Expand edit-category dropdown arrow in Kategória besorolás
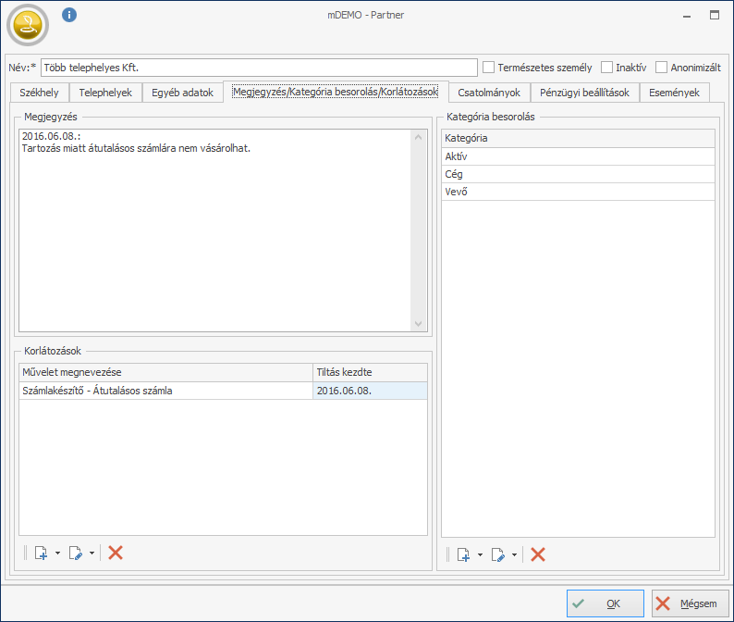Viewport: 734px width, 622px height. [514, 555]
